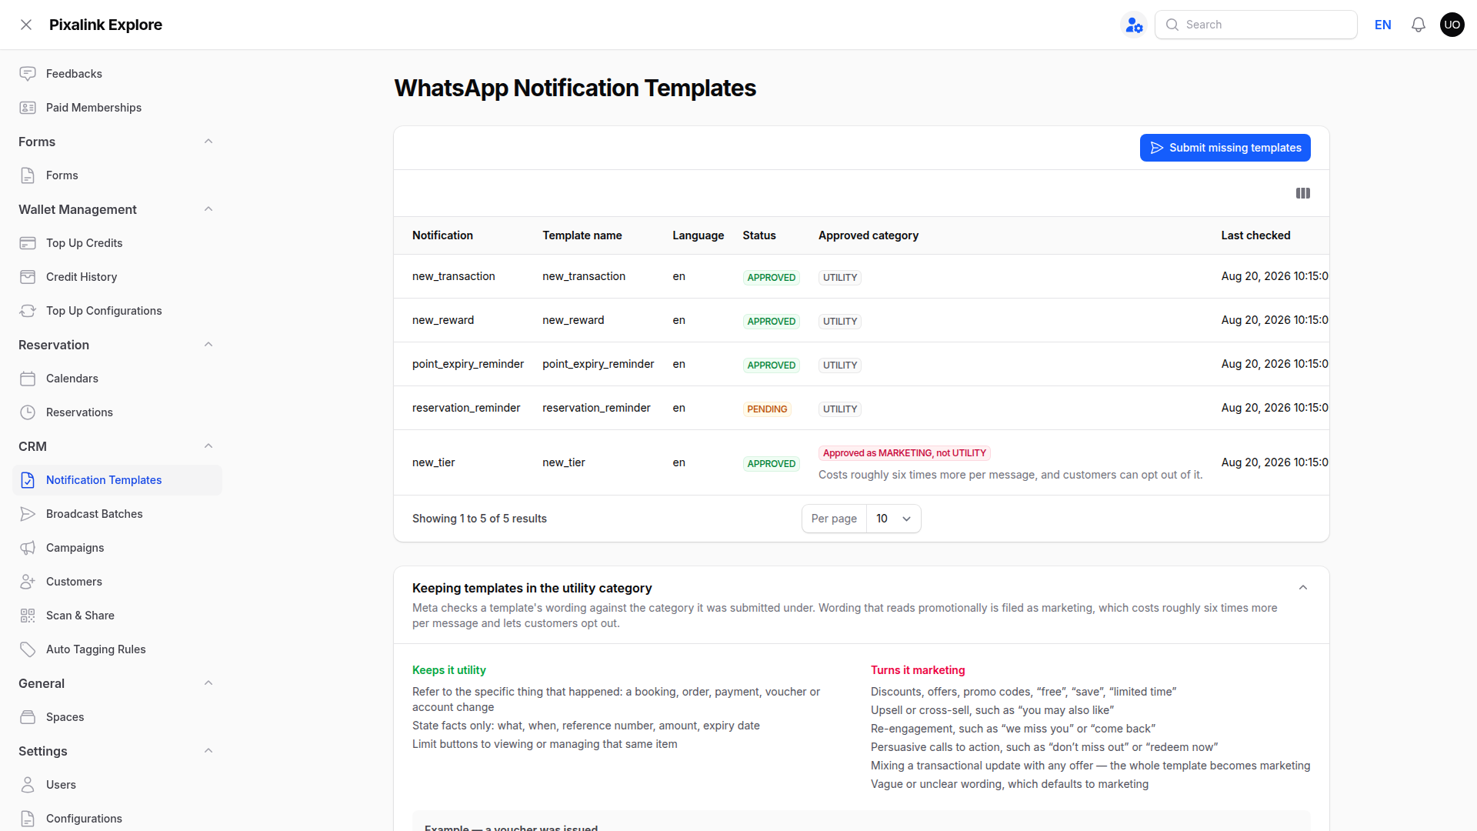Click the Credit History icon
This screenshot has height=831, width=1477.
pyautogui.click(x=28, y=277)
